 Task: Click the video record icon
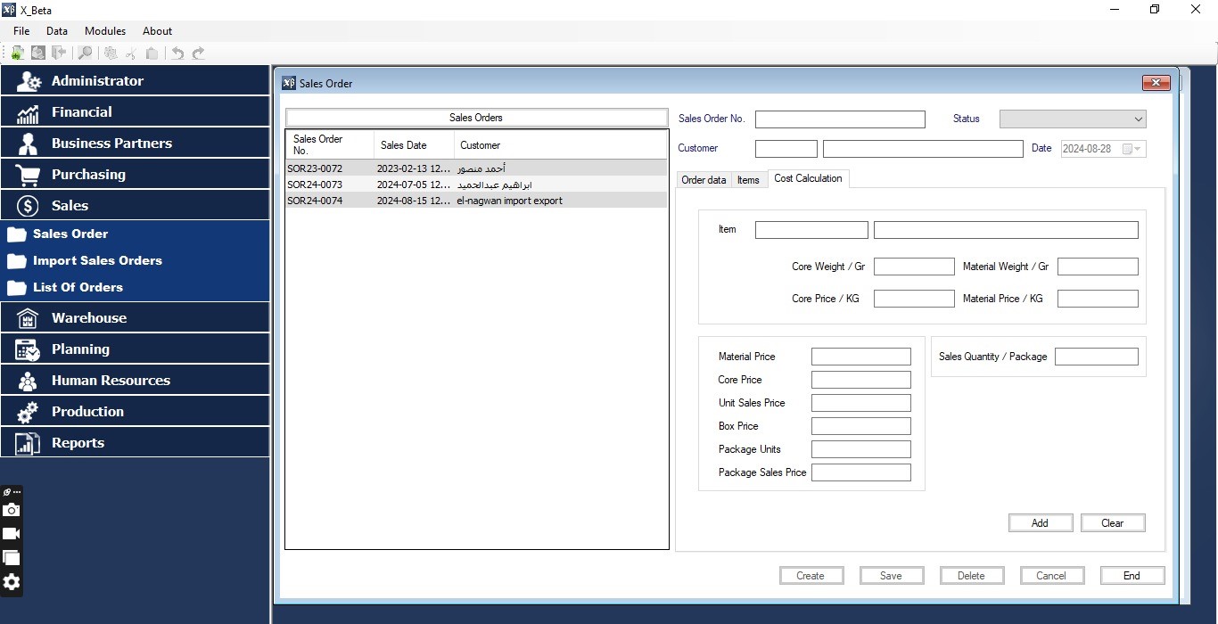12,534
